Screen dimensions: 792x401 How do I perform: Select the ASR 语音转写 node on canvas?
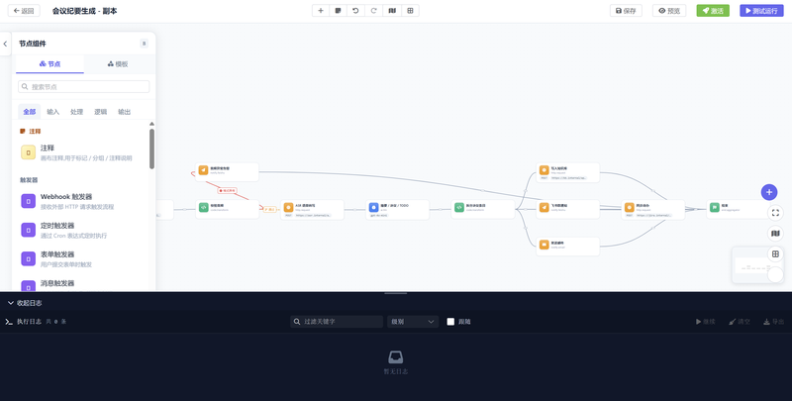pos(312,210)
